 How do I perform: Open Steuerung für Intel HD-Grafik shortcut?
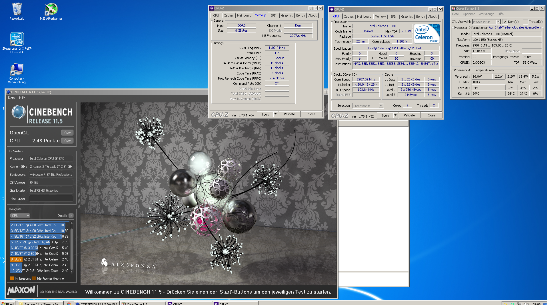click(x=17, y=43)
